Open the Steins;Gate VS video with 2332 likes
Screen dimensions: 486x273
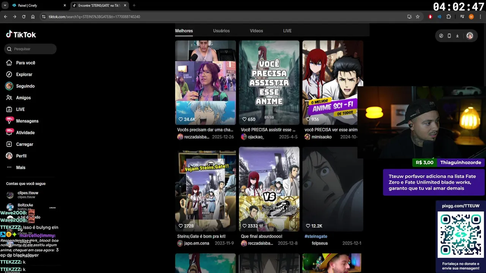(x=269, y=189)
